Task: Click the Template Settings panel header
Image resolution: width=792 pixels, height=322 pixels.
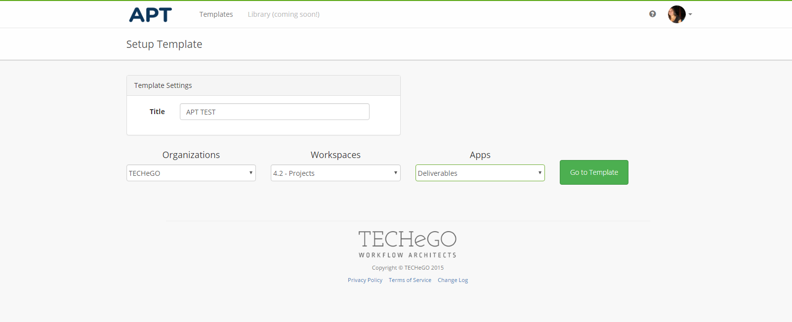Action: (163, 85)
